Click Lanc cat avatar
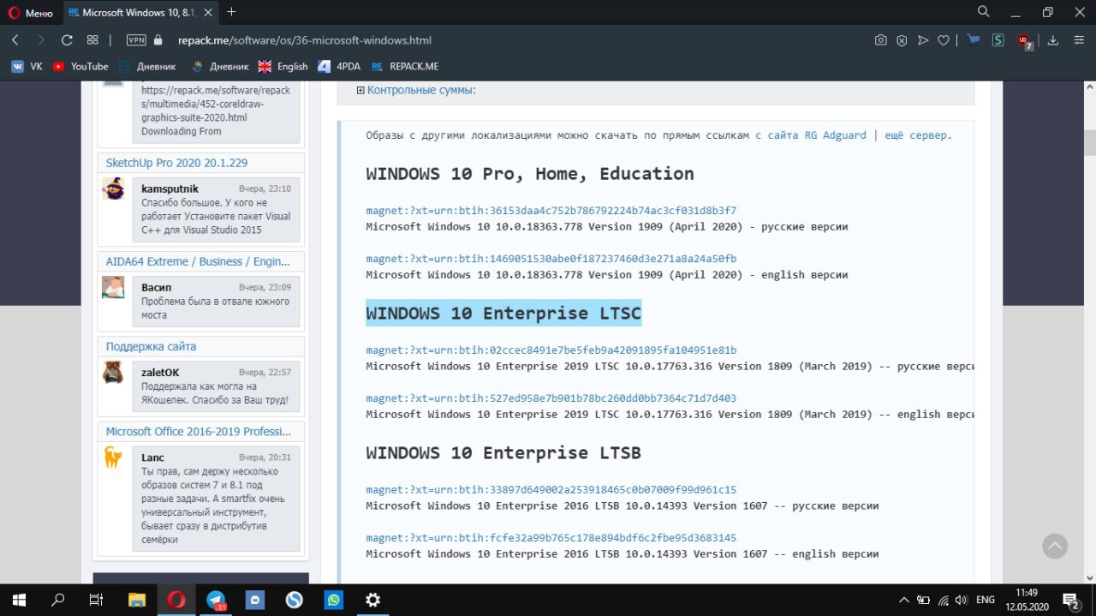The image size is (1096, 616). coord(113,457)
